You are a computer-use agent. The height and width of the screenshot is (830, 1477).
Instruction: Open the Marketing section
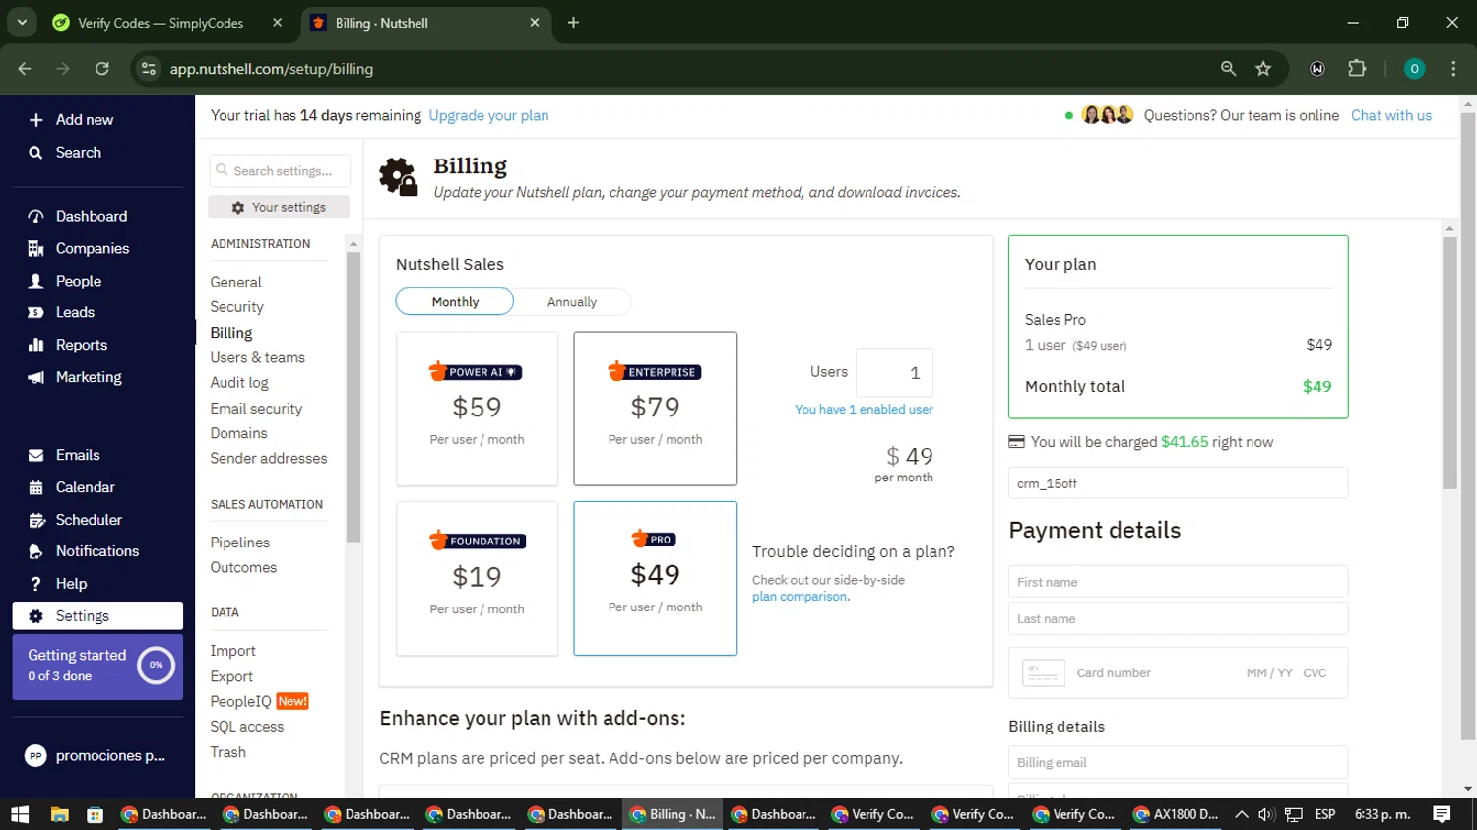pyautogui.click(x=89, y=377)
